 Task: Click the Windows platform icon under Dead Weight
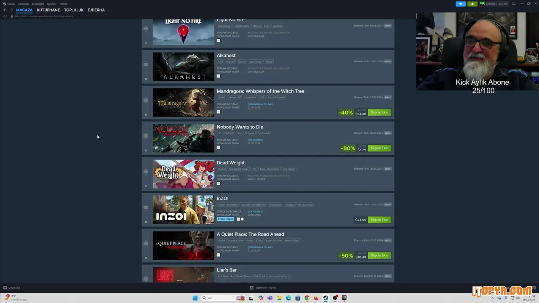(x=219, y=183)
